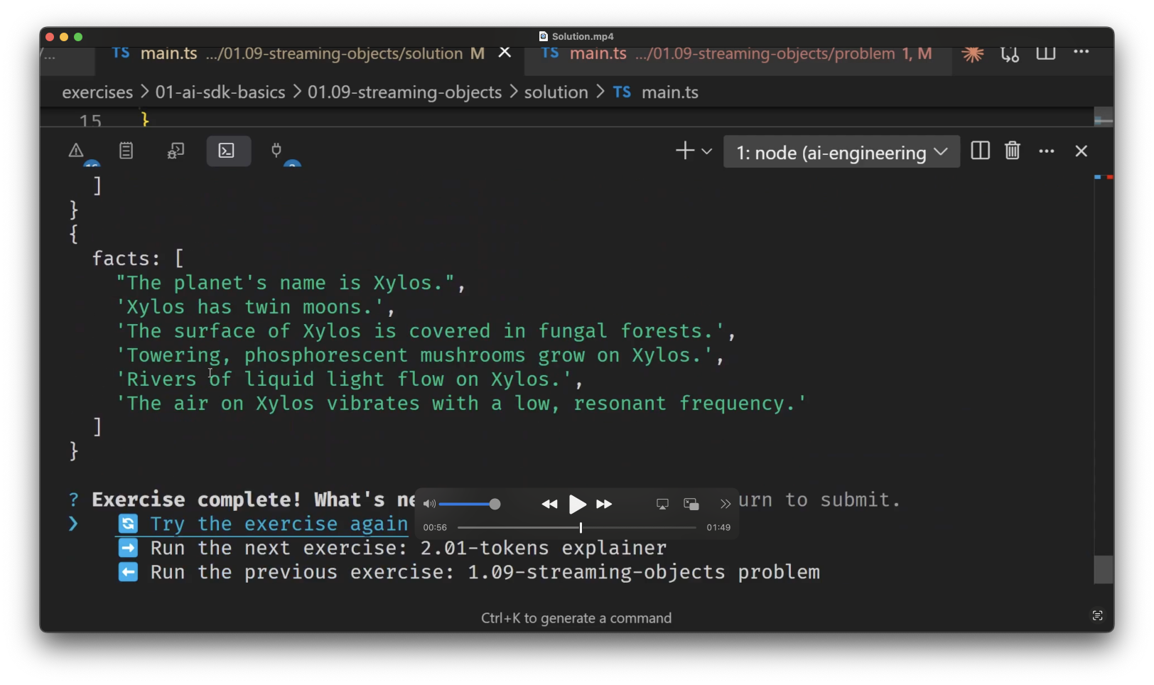Click '01.09-streaming-objects' breadcrumb
Screen dimensions: 1154x685
(x=404, y=92)
